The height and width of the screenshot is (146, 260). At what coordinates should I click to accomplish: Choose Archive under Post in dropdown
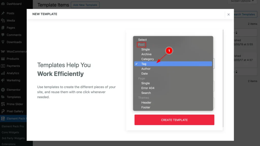pyautogui.click(x=147, y=54)
